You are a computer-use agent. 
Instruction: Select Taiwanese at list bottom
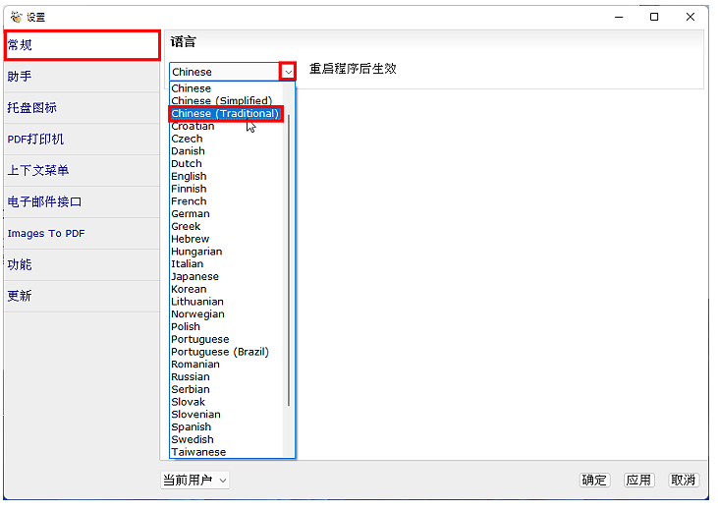(x=226, y=452)
